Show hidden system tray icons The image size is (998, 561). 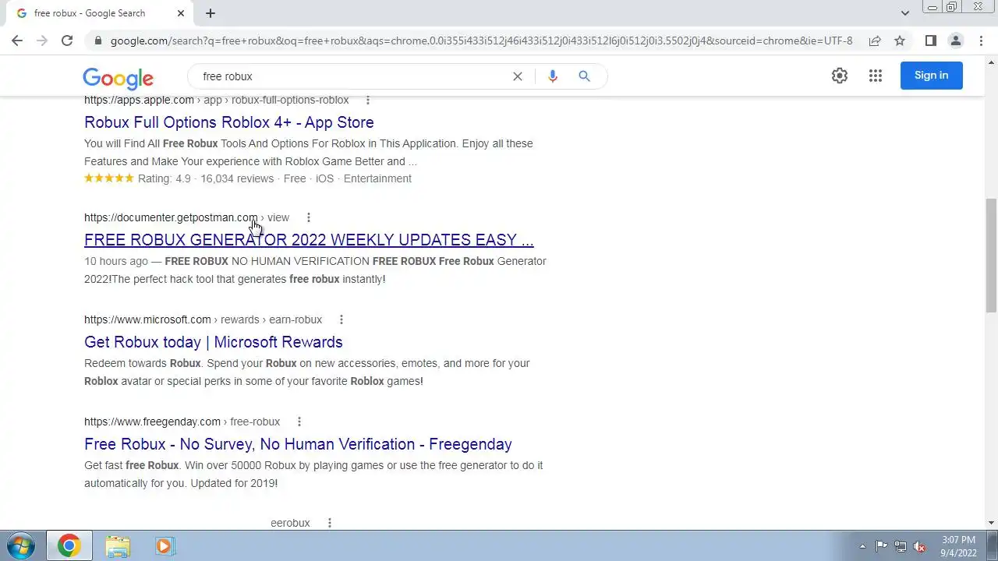coord(862,546)
